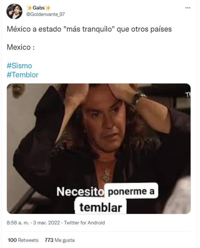Select the 'Necesito' caption word in the meme
200x248 pixels.
pyautogui.click(x=80, y=192)
